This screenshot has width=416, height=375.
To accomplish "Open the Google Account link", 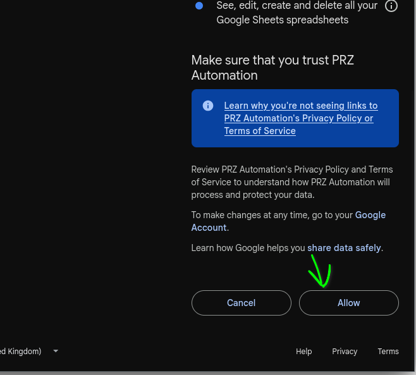I will click(x=289, y=221).
